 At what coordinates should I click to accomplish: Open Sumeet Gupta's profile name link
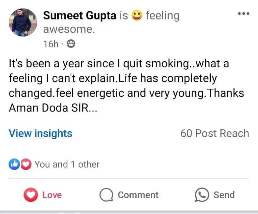80,15
